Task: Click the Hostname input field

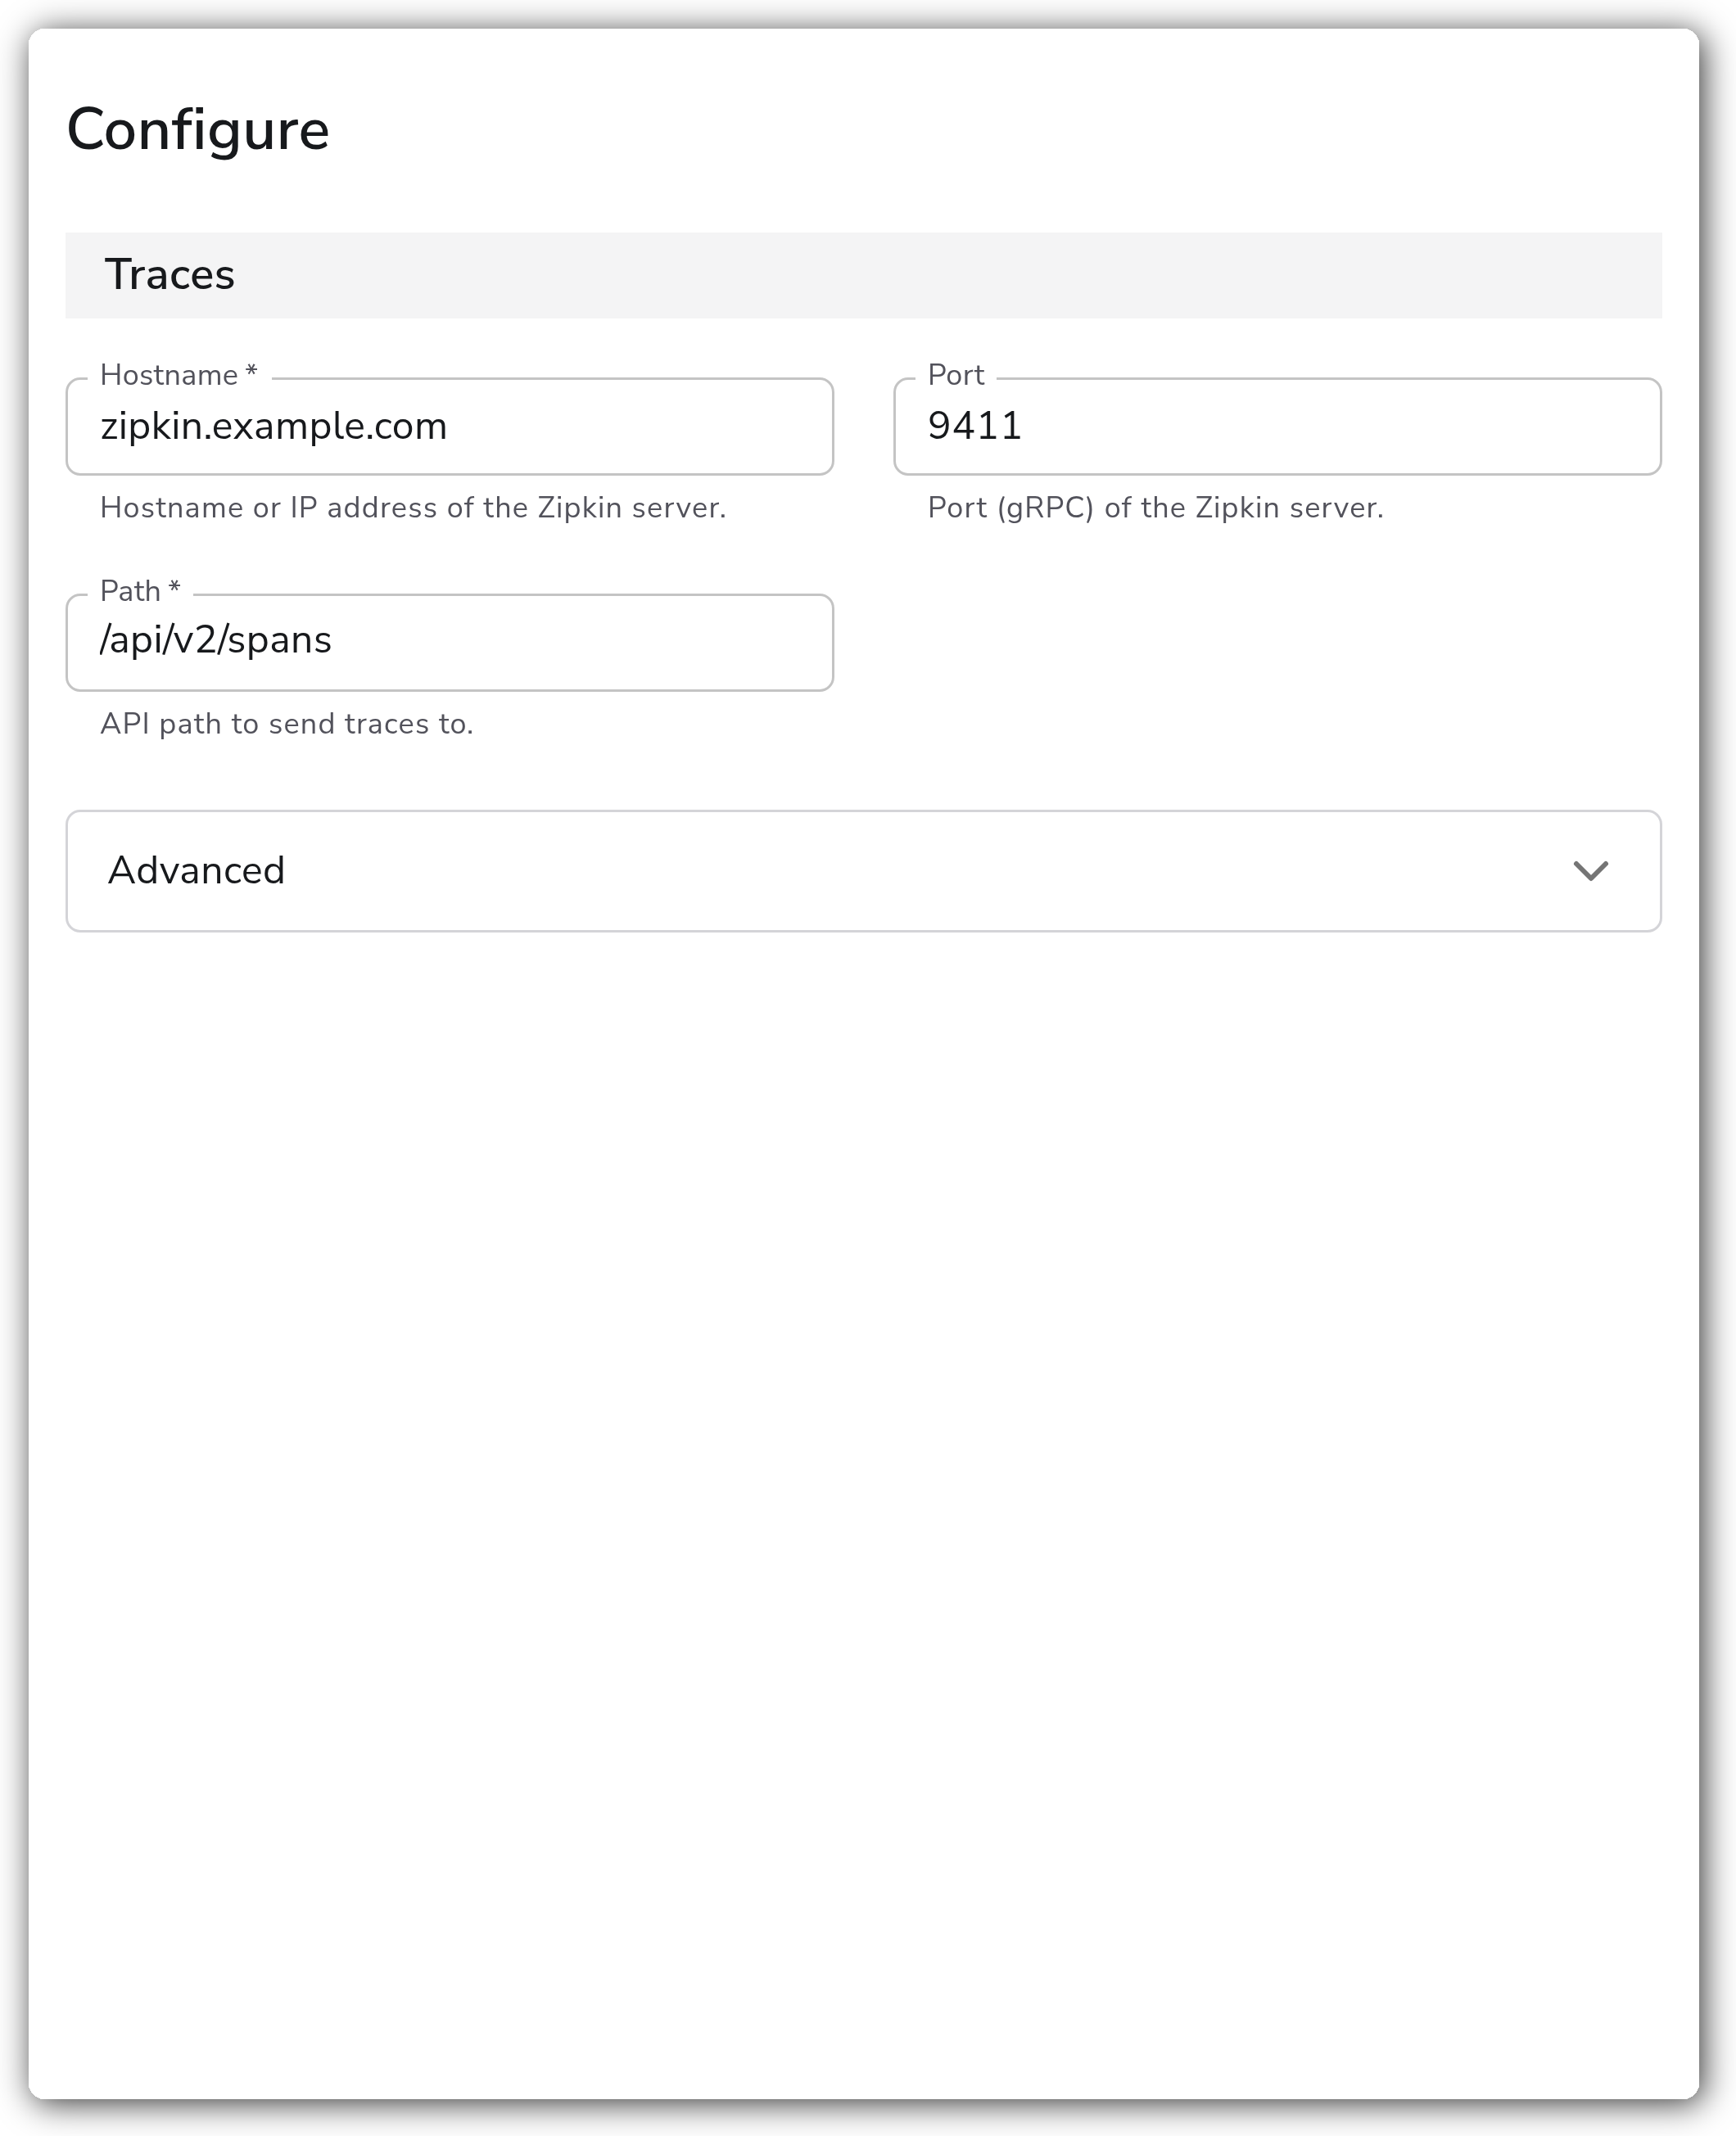Action: [449, 427]
